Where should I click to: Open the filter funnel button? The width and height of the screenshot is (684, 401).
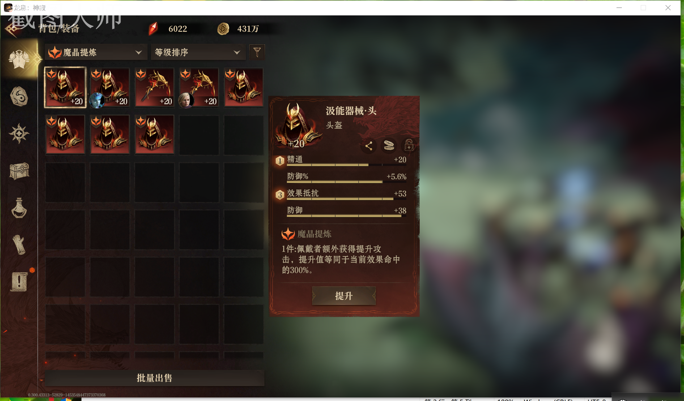(x=257, y=52)
